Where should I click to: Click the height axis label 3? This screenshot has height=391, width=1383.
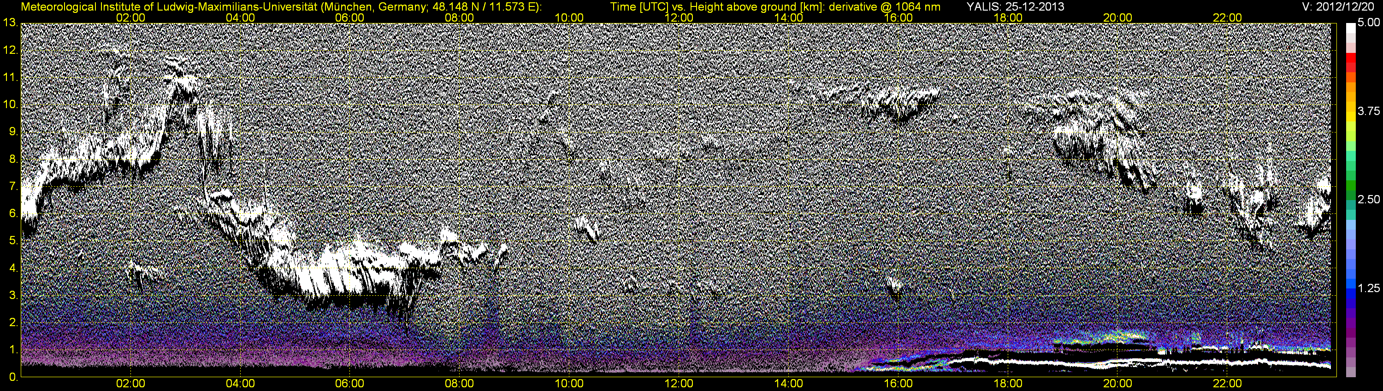pyautogui.click(x=13, y=295)
